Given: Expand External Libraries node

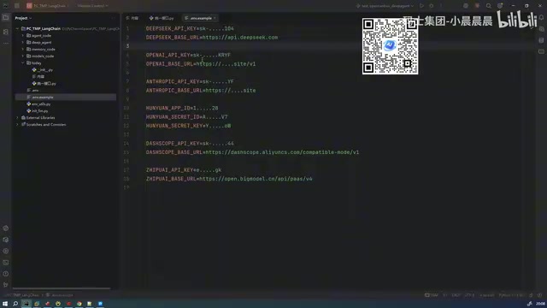Looking at the screenshot, I should click(x=17, y=118).
